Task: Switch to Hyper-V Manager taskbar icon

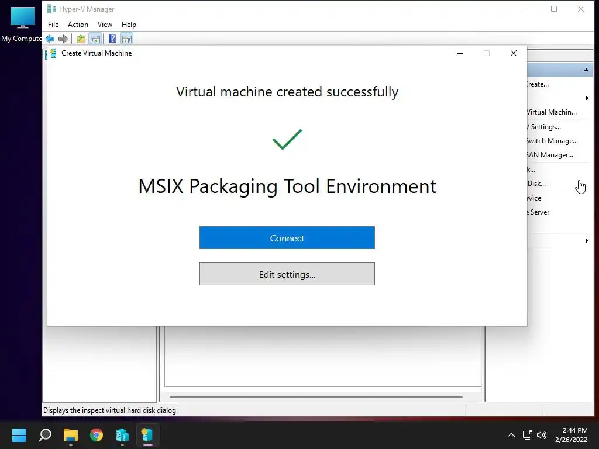Action: click(x=122, y=435)
